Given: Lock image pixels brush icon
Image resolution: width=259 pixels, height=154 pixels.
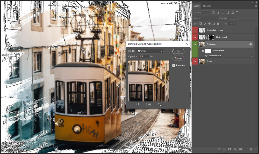Looking at the screenshot, I should [x=205, y=24].
